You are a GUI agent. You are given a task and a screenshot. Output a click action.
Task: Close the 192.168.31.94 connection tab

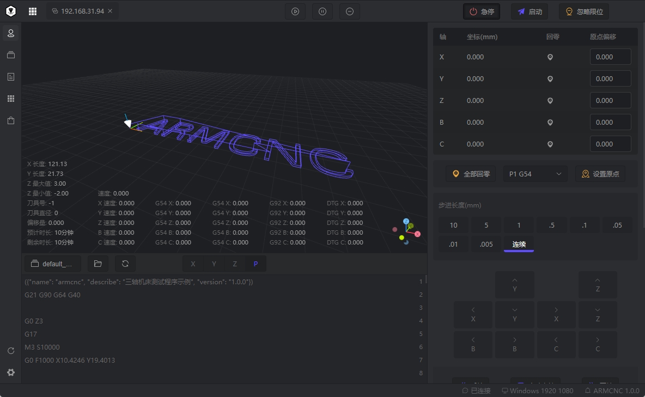[110, 11]
